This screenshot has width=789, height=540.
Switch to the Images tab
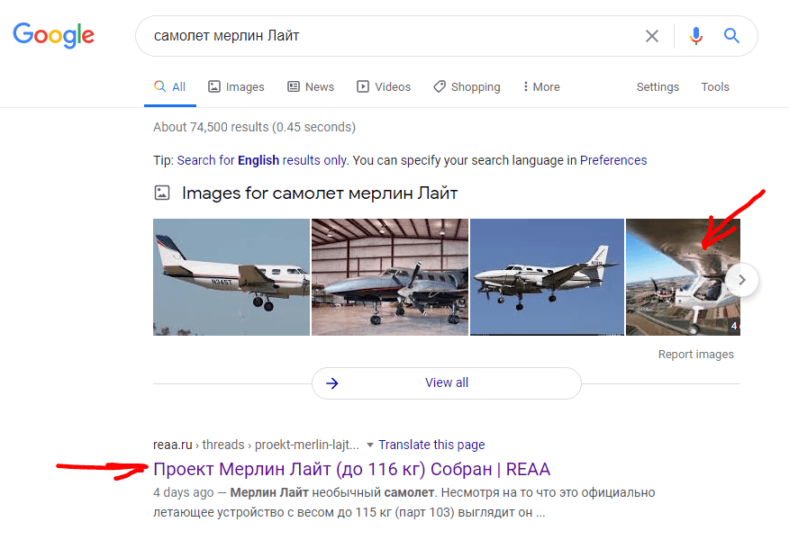point(236,86)
